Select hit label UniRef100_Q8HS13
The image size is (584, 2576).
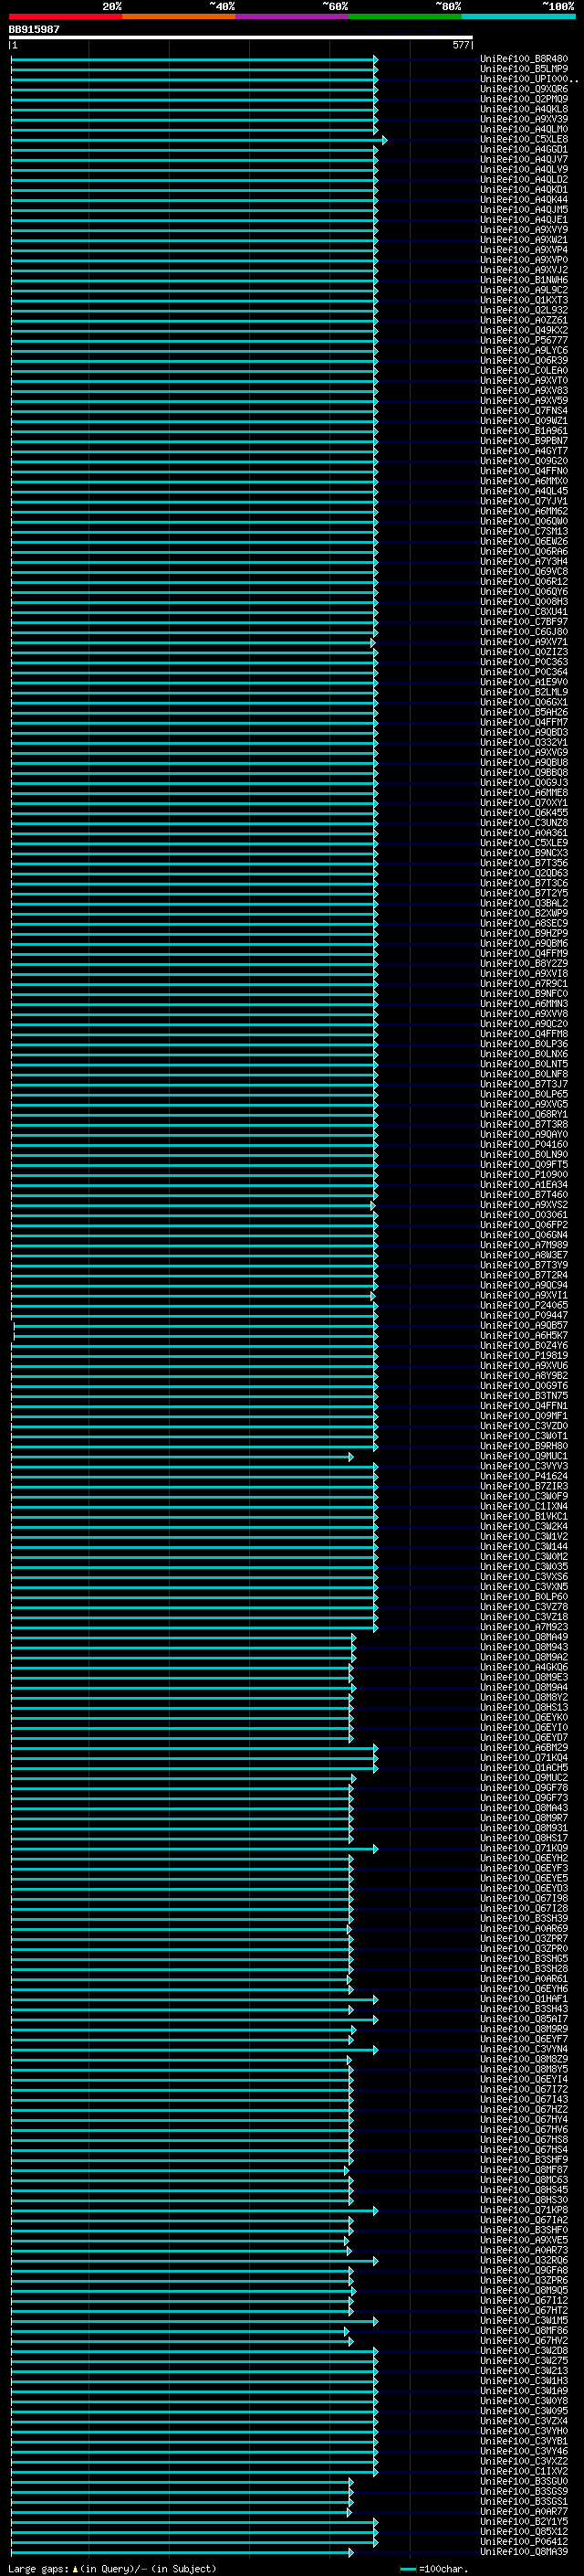(x=524, y=1707)
